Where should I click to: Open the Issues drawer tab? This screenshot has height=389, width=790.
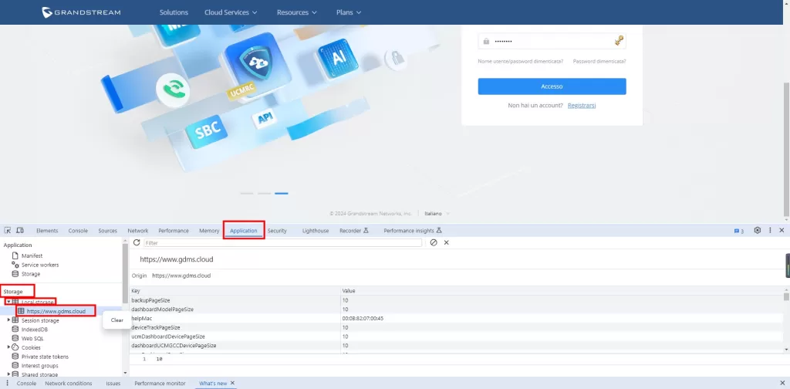[113, 384]
